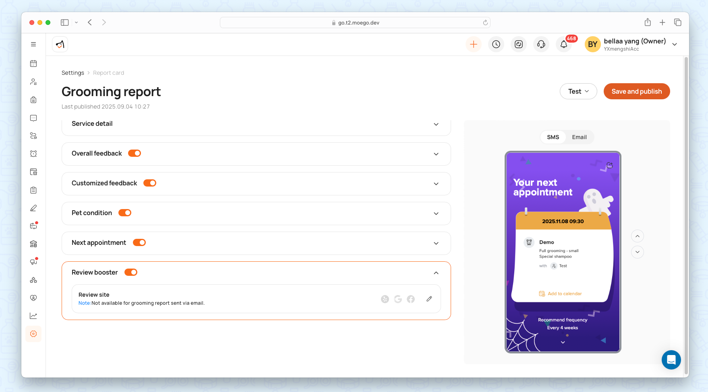This screenshot has width=708, height=392.
Task: Show the browser tab overview
Action: 678,23
